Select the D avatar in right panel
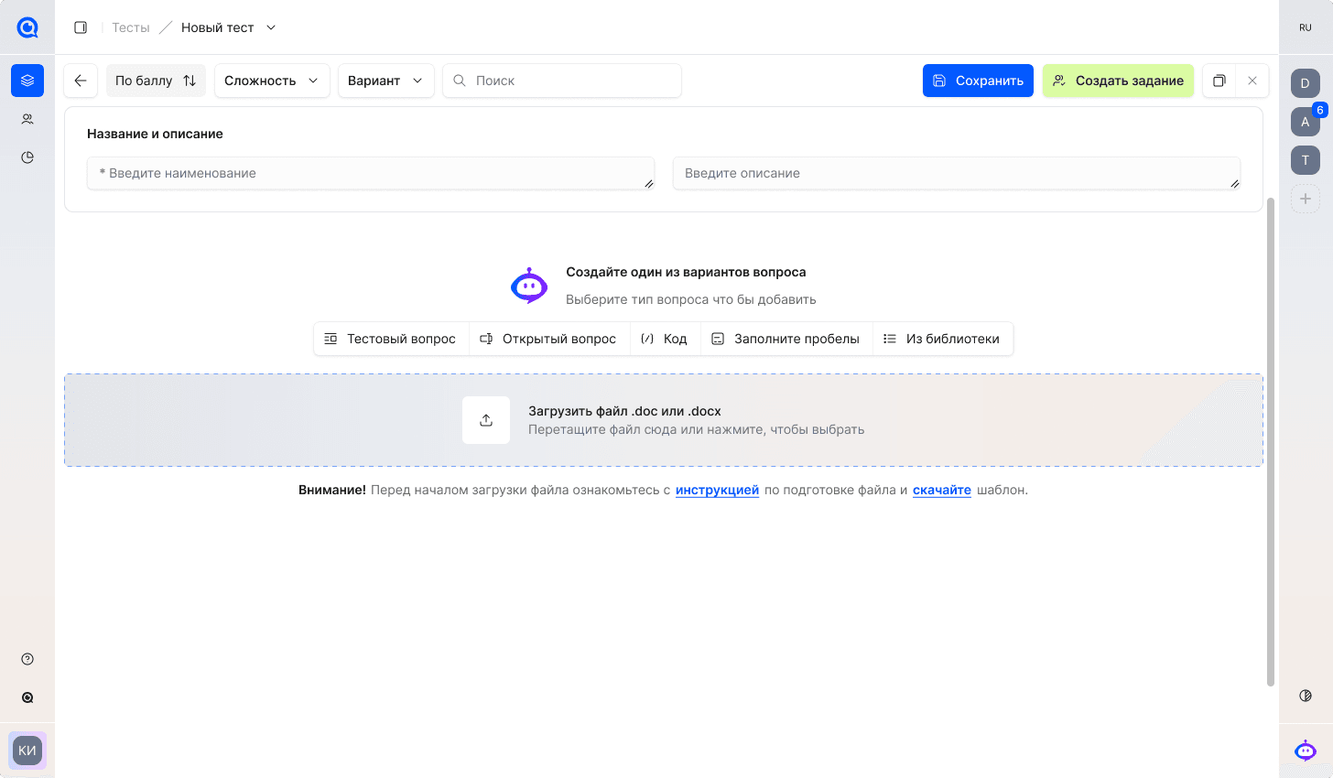1333x778 pixels. pyautogui.click(x=1306, y=83)
